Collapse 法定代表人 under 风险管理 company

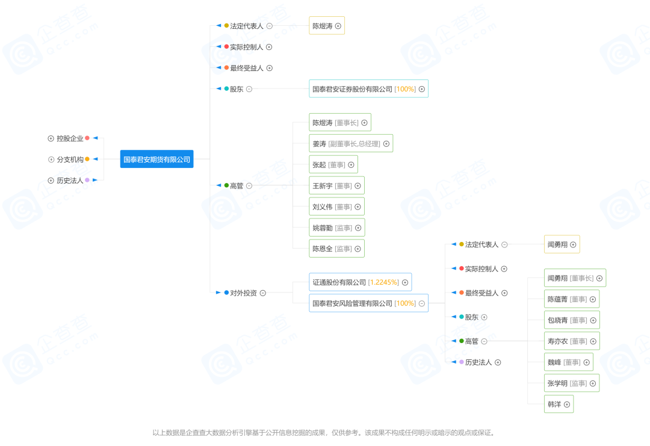point(504,244)
